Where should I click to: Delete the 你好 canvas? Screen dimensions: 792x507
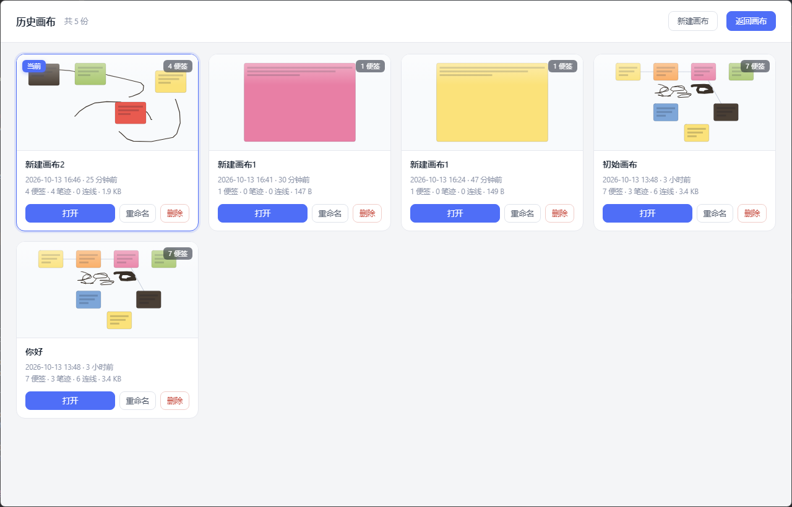[175, 401]
